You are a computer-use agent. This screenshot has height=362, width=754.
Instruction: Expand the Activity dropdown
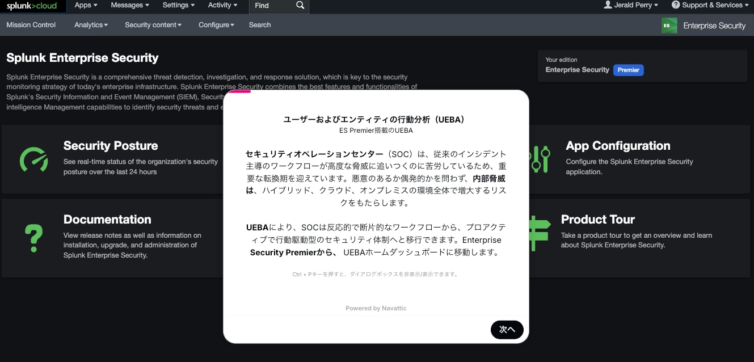point(223,5)
